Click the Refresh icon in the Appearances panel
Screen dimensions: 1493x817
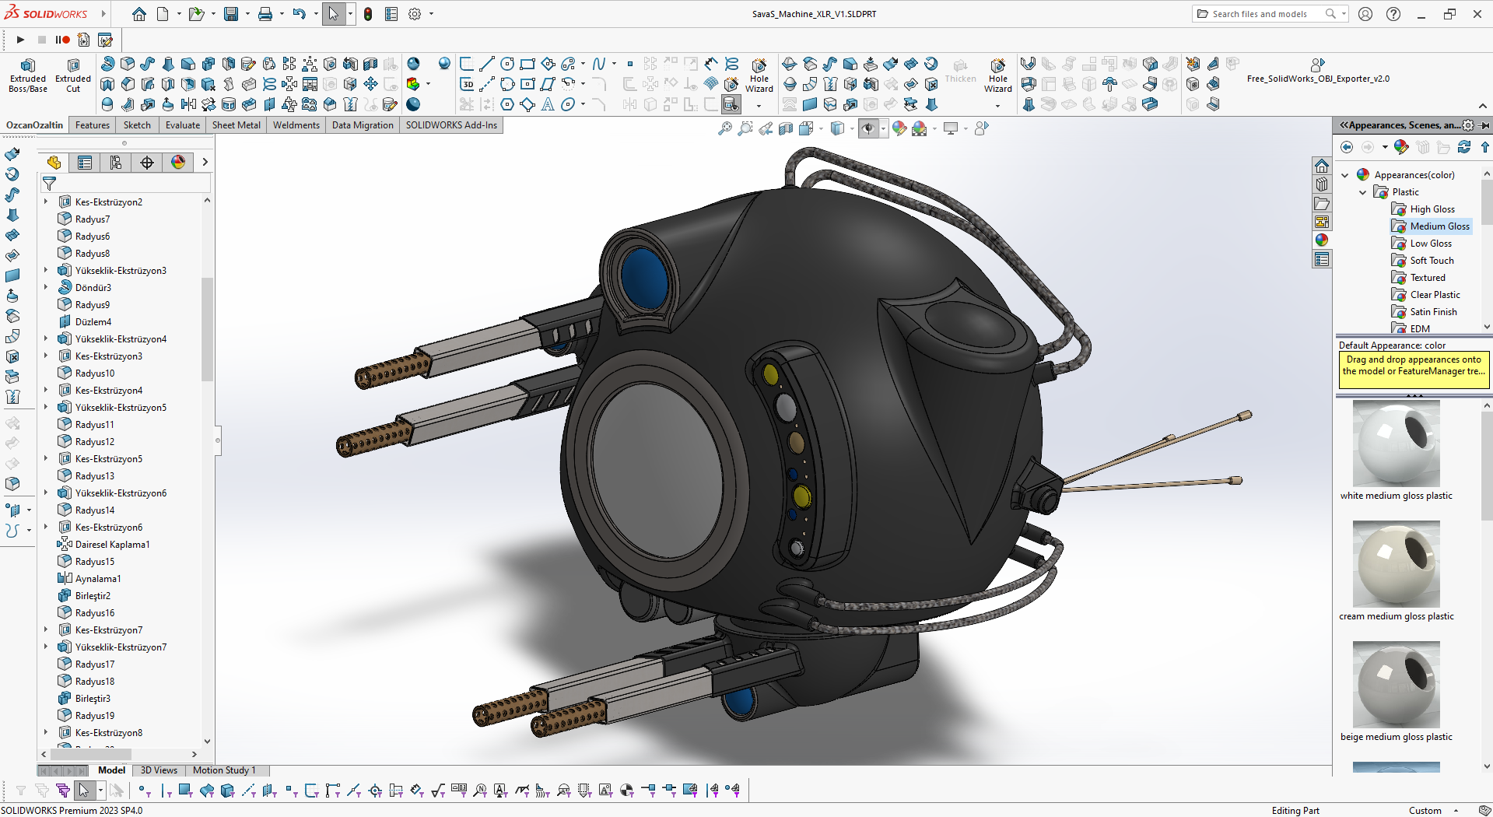(1464, 147)
